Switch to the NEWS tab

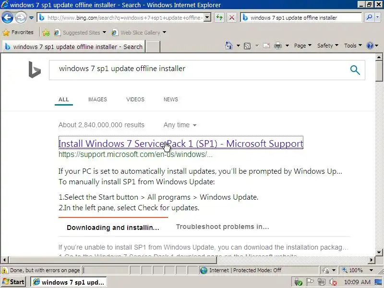click(171, 99)
